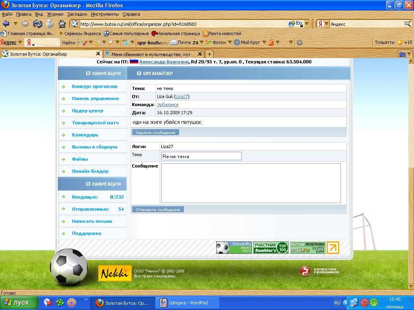The height and width of the screenshot is (310, 414).
Task: Expand the Мой Круг toolbar dropdown
Action: pyautogui.click(x=264, y=42)
